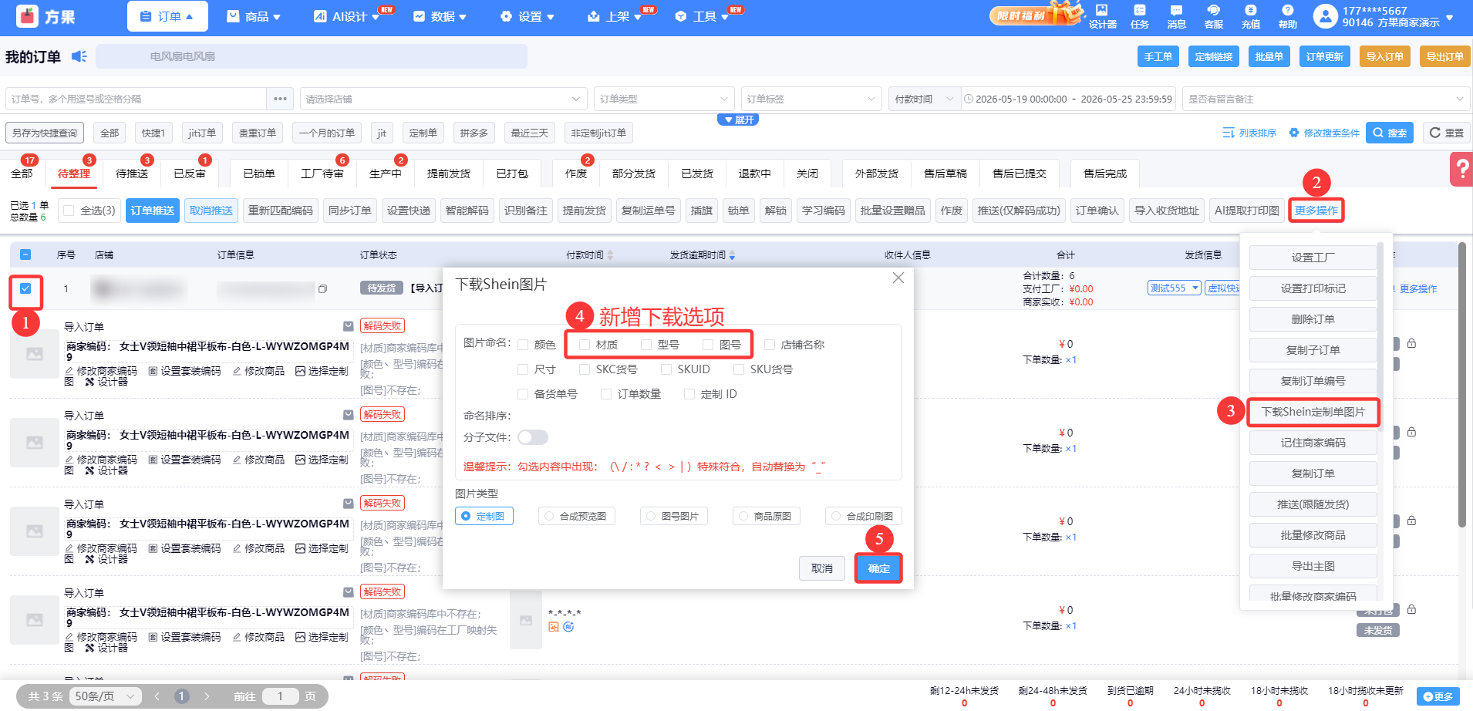Viewport: 1473px width, 711px height.
Task: Open the 充值 recharge icon
Action: click(1250, 15)
